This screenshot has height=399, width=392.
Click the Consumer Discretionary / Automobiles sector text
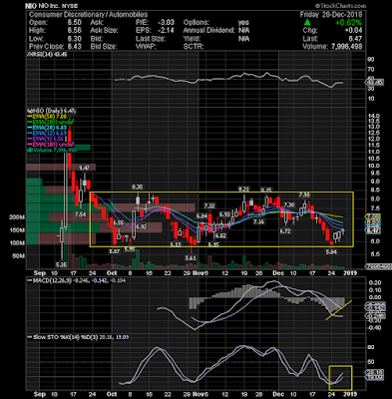88,15
